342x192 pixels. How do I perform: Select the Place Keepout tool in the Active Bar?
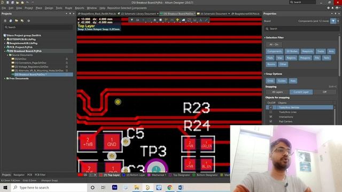(x=189, y=20)
